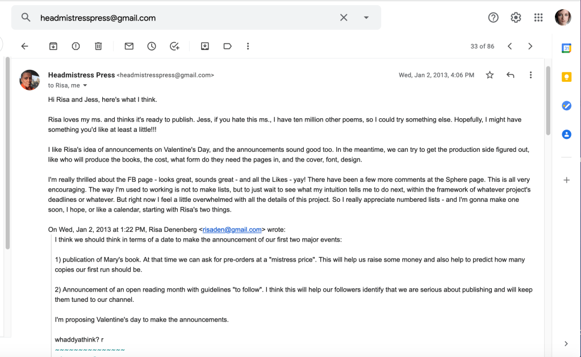Open the toolbar More actions menu

pos(248,46)
